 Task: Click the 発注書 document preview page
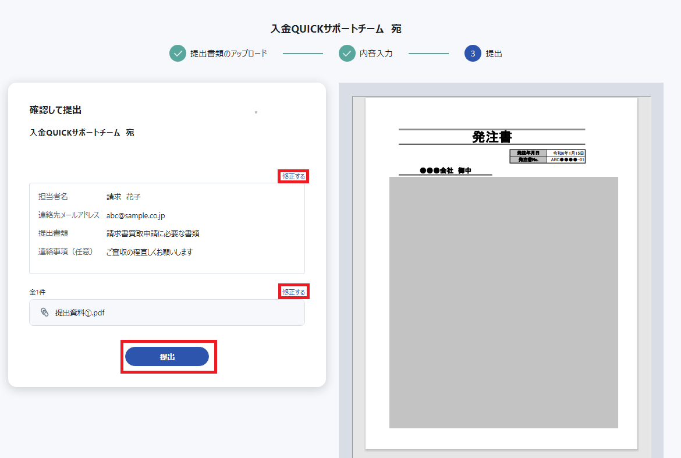(x=501, y=274)
